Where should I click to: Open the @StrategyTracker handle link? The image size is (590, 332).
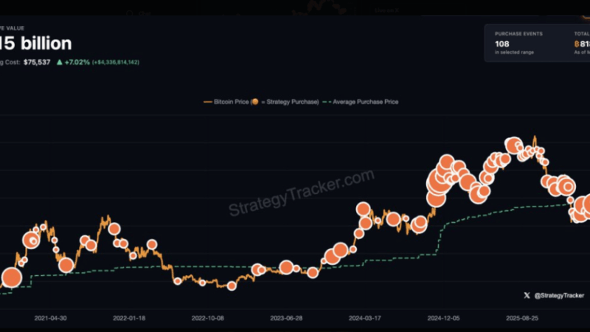pyautogui.click(x=559, y=296)
